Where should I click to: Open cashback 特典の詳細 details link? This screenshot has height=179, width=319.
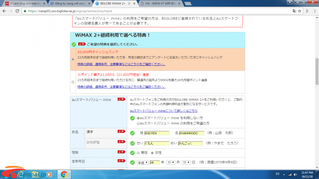(122, 64)
